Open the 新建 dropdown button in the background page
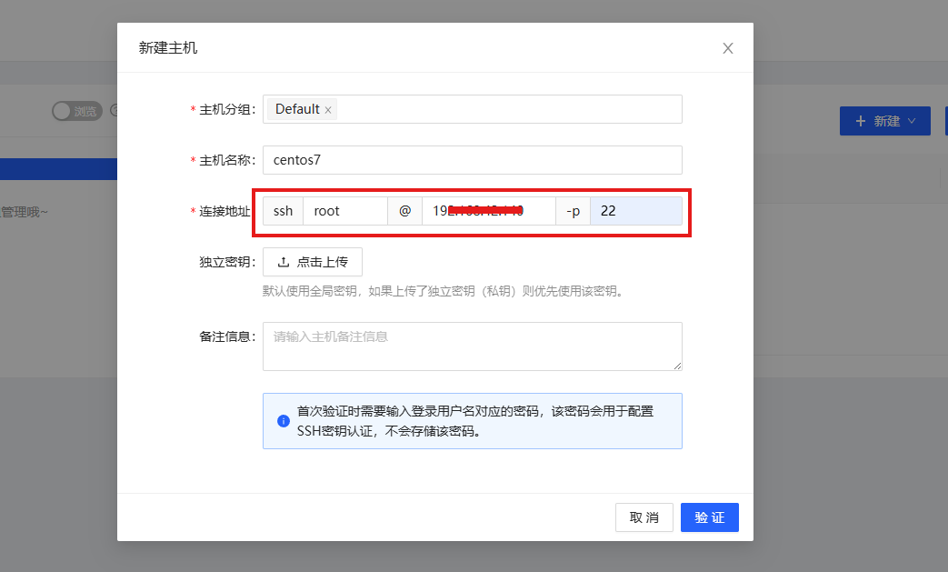Screen dimensions: 948x572 (884, 121)
